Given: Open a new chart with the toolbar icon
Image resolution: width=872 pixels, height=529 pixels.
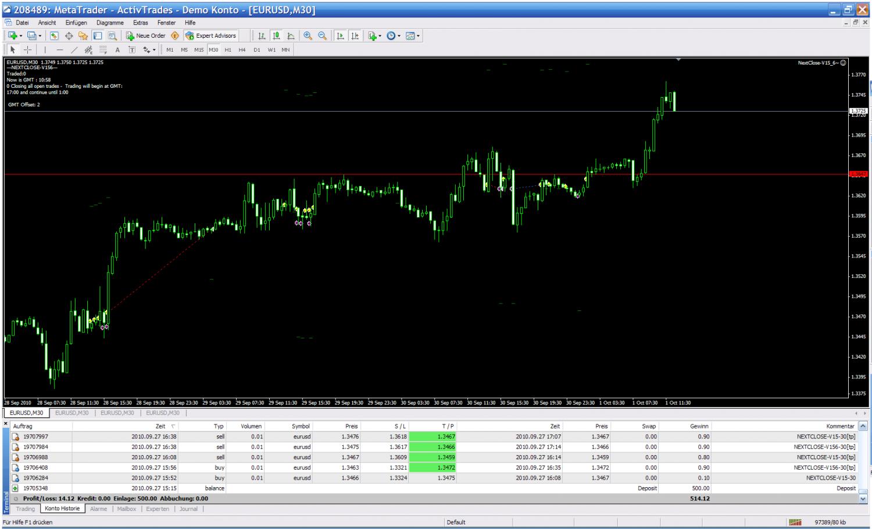Looking at the screenshot, I should (x=12, y=35).
